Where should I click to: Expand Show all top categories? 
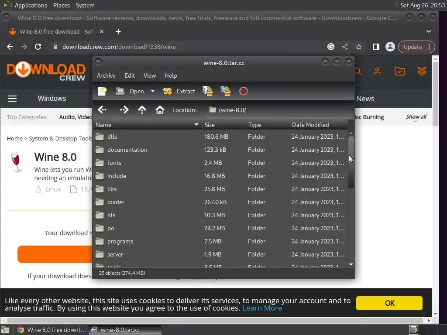click(x=416, y=117)
